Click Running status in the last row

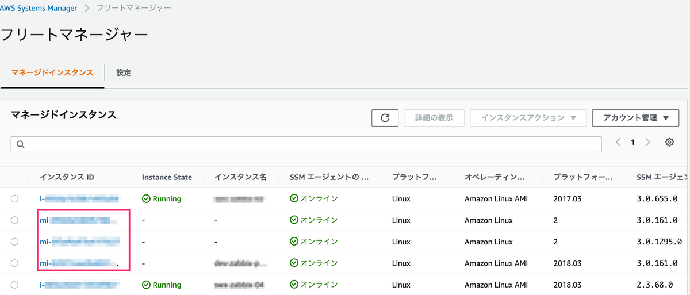point(162,285)
